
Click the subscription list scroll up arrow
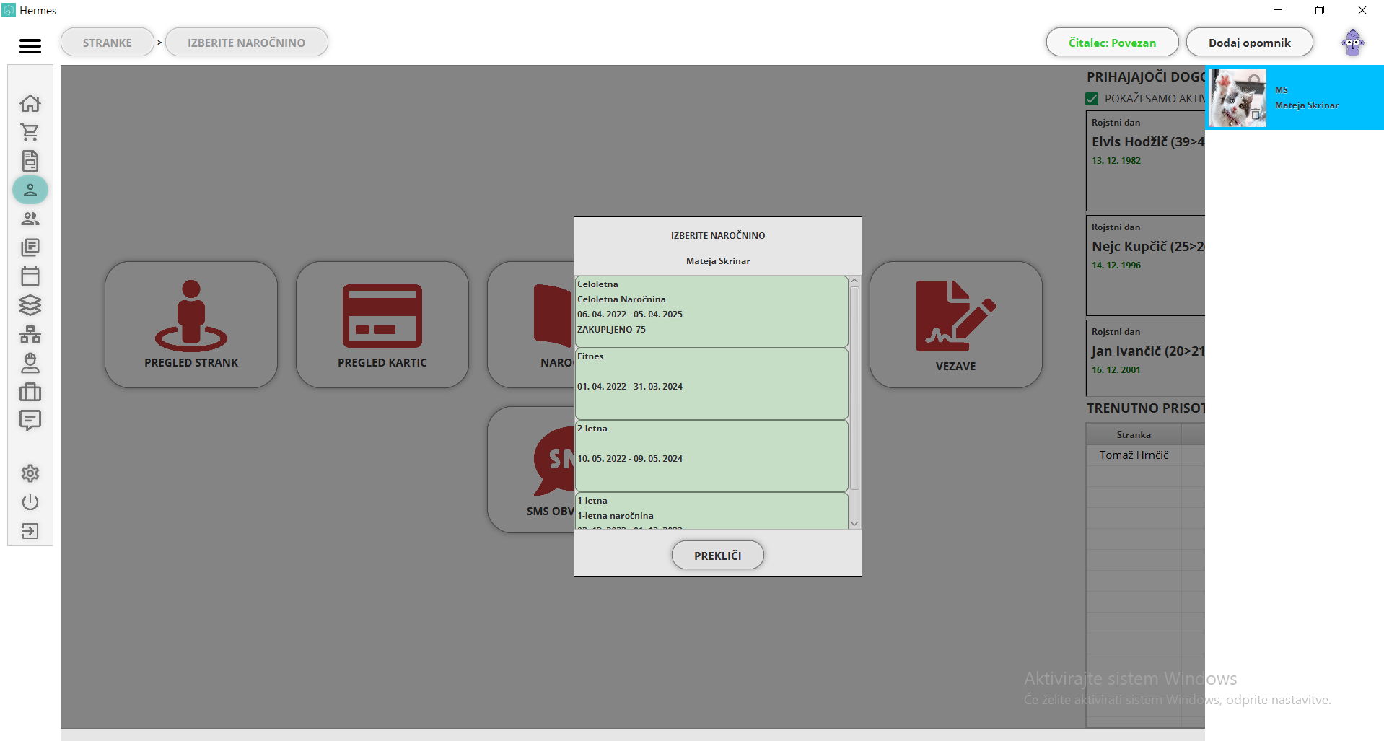click(x=854, y=281)
